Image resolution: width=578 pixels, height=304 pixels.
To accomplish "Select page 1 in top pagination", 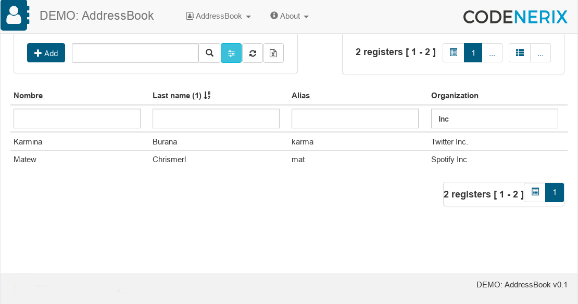I will 473,52.
